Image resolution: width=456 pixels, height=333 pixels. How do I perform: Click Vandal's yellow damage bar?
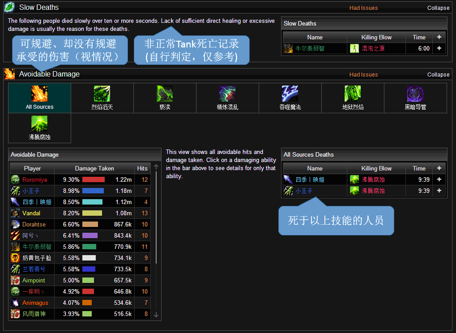pyautogui.click(x=92, y=213)
